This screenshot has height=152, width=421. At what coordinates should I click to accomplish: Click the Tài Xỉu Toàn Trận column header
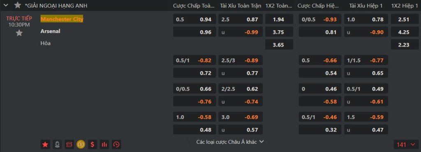(x=241, y=6)
